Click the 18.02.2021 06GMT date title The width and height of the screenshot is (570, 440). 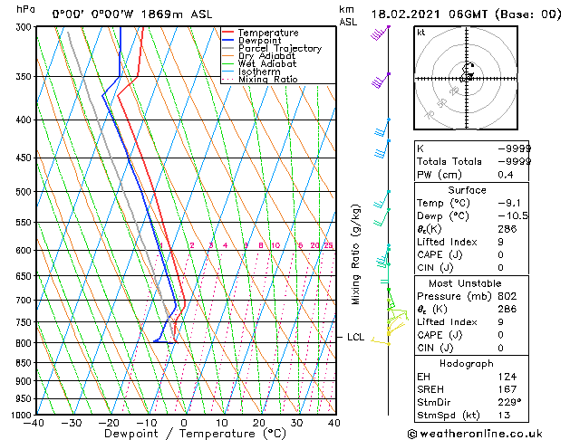tap(430, 14)
